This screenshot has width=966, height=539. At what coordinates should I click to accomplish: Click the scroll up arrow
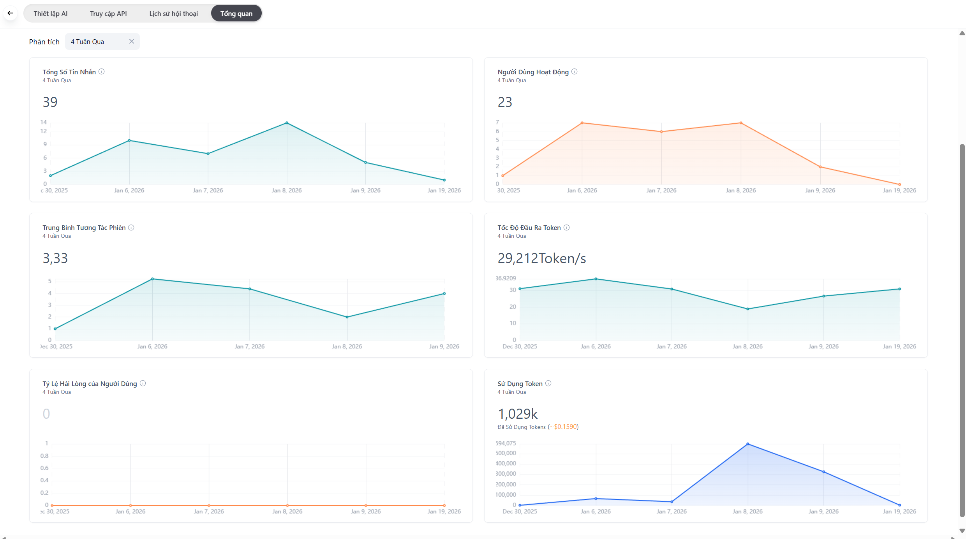coord(962,33)
